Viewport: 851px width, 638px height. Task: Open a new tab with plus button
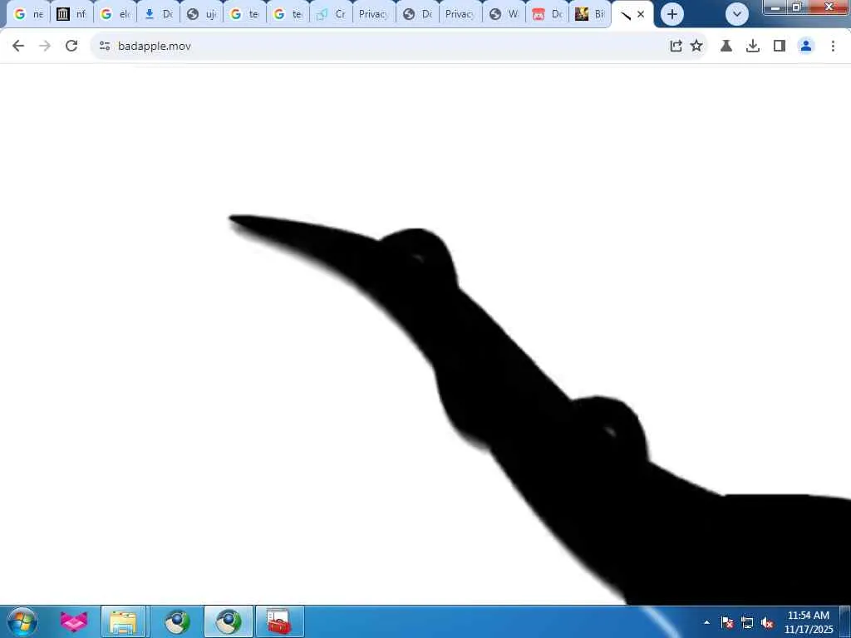click(x=671, y=14)
